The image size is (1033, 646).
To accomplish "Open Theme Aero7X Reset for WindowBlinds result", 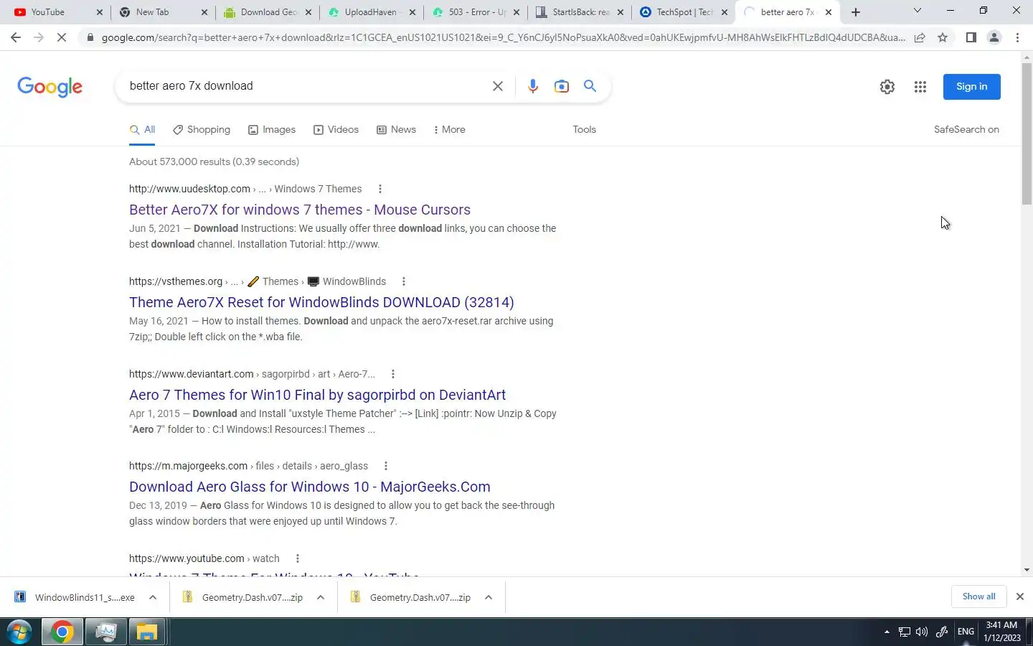I will coord(321,302).
